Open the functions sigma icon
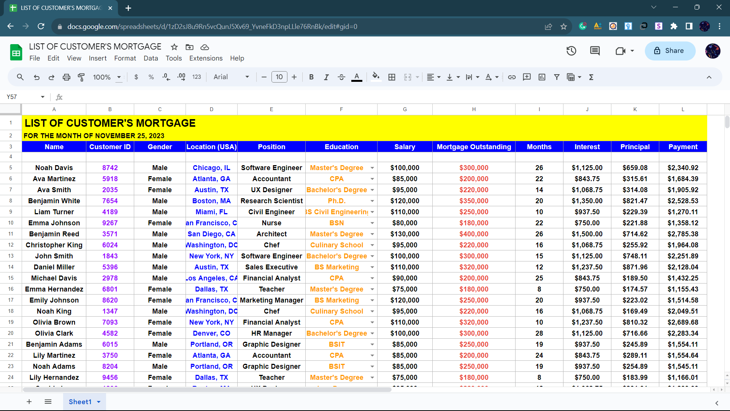The height and width of the screenshot is (411, 730). [591, 77]
